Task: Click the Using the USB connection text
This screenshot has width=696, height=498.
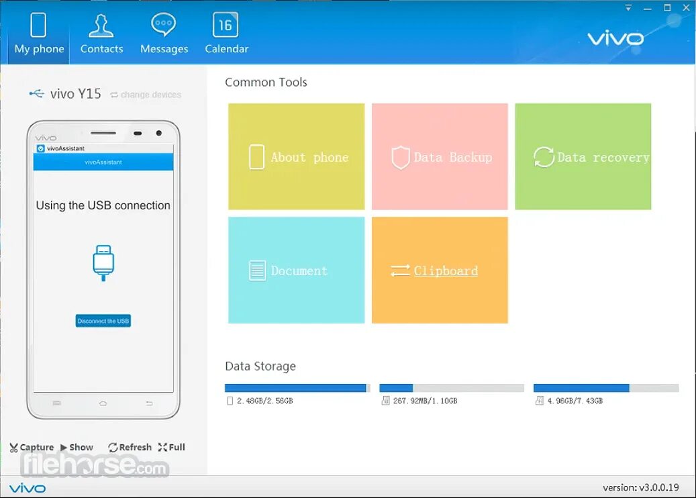Action: (103, 205)
